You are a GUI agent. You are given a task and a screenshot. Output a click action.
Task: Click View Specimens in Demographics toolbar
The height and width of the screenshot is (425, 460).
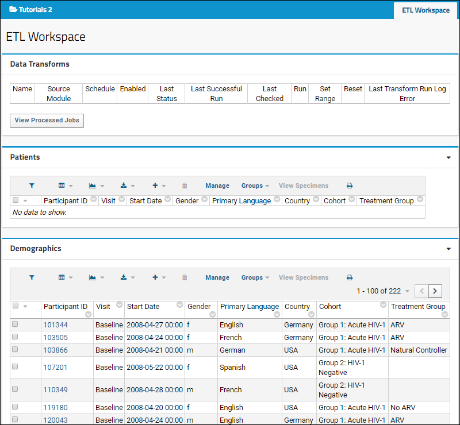point(304,277)
